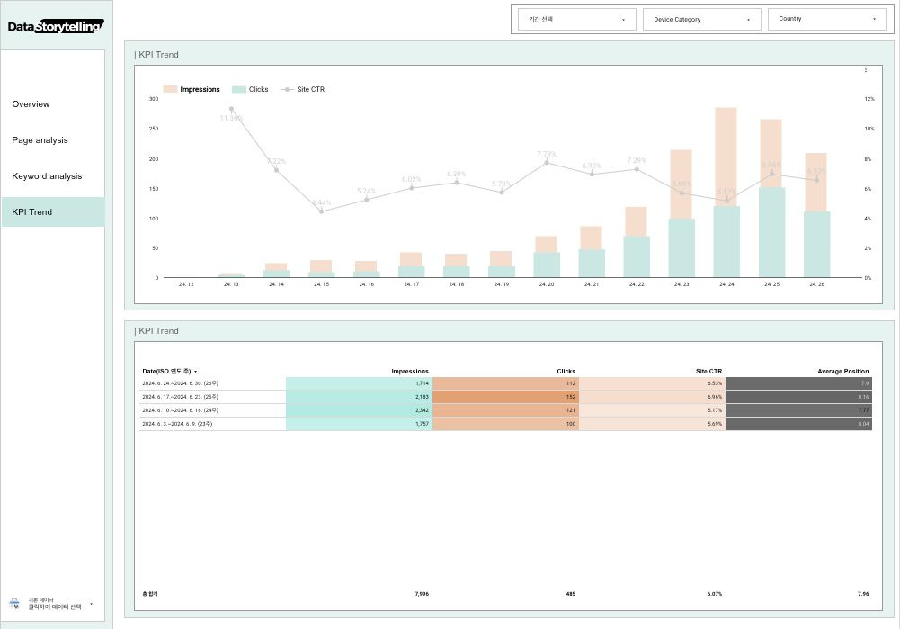Click Average Position 8.04 cell

[798, 424]
